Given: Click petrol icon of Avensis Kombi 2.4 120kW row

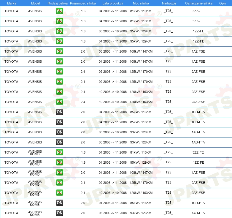Looking at the screenshot, I should coord(59,192).
